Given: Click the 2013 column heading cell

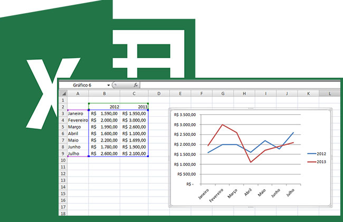Looking at the screenshot, I should (134, 107).
